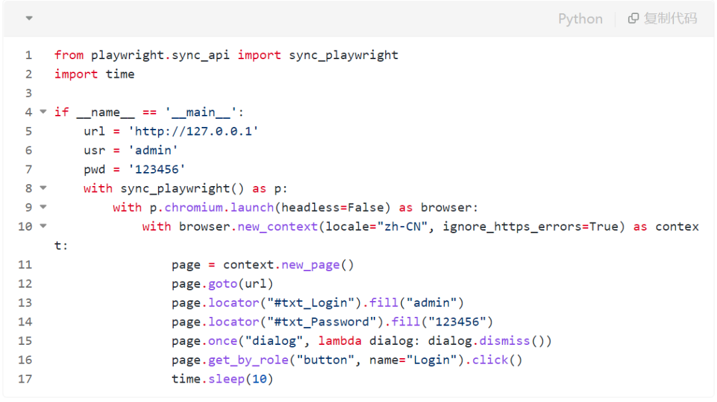Click line number 1

click(29, 55)
